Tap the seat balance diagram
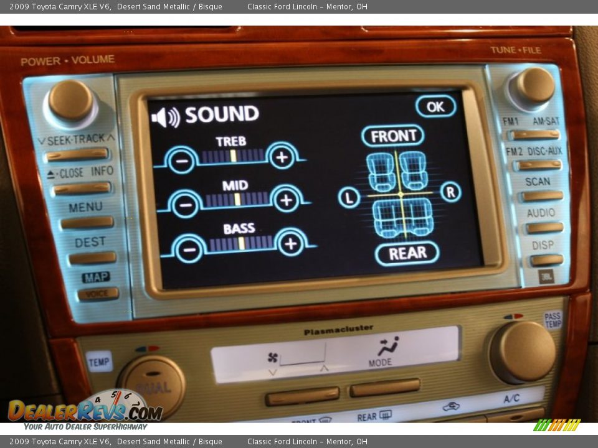The image size is (598, 448). click(400, 195)
